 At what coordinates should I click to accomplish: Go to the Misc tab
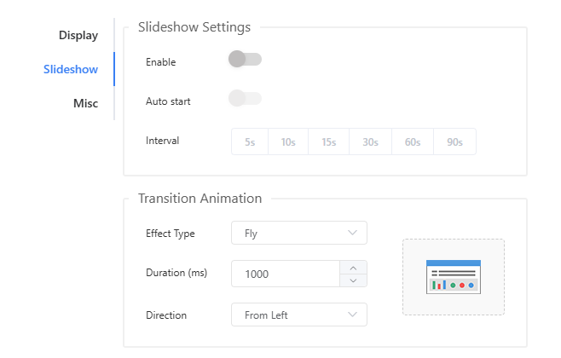click(84, 103)
